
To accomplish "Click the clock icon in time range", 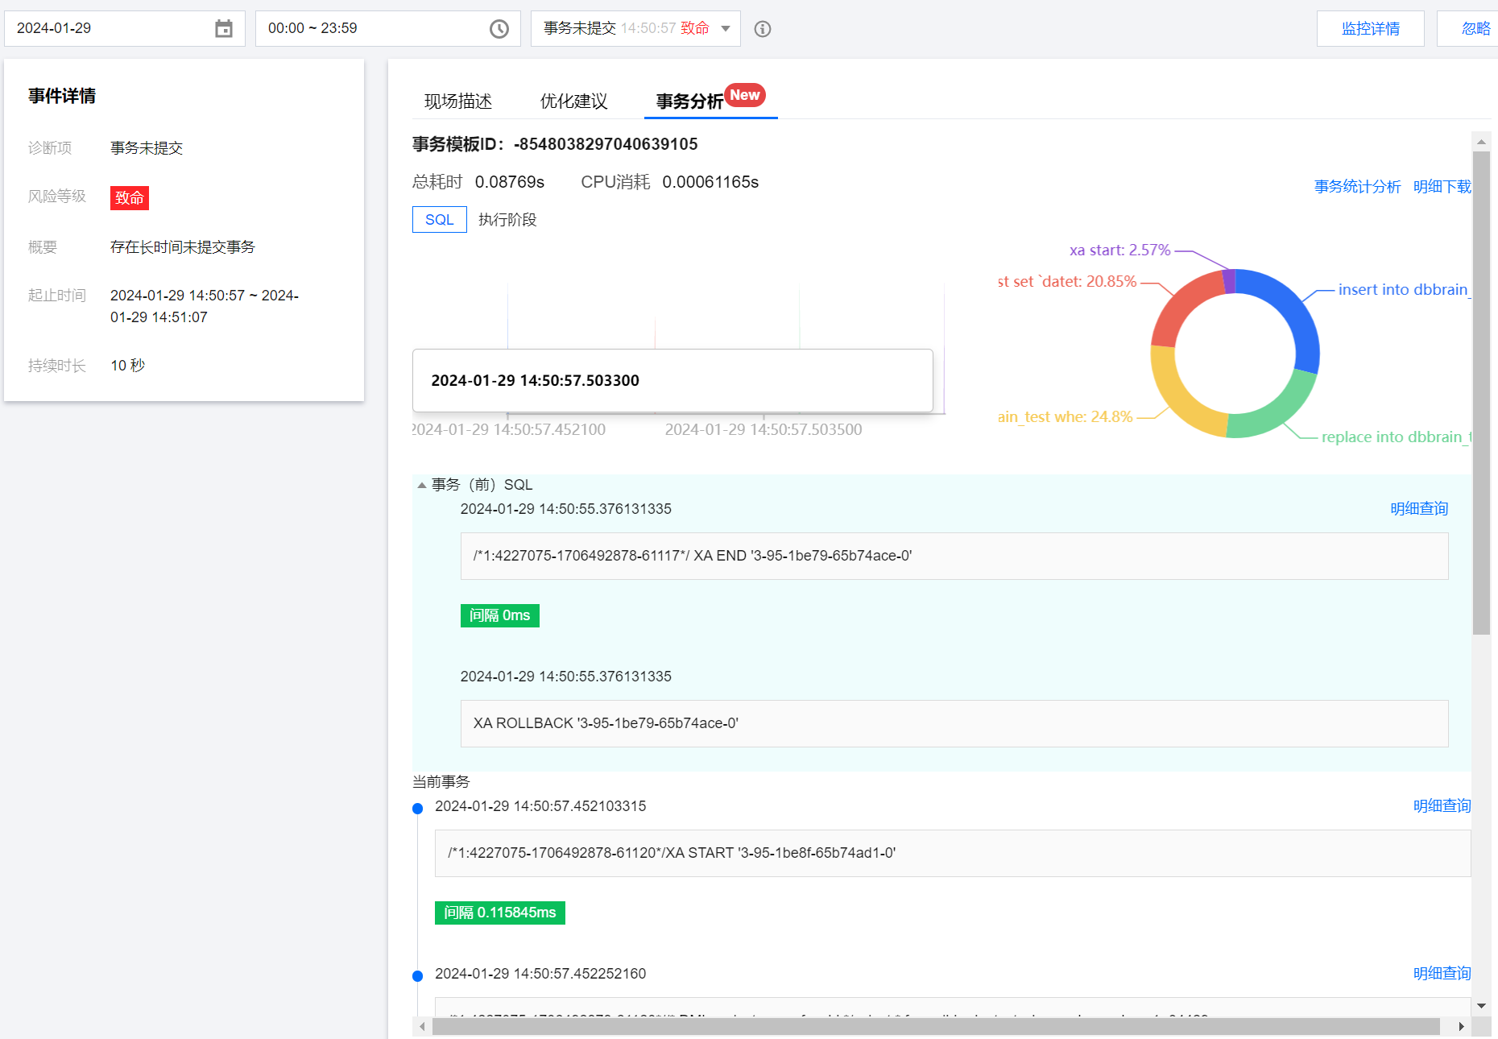I will click(x=499, y=29).
